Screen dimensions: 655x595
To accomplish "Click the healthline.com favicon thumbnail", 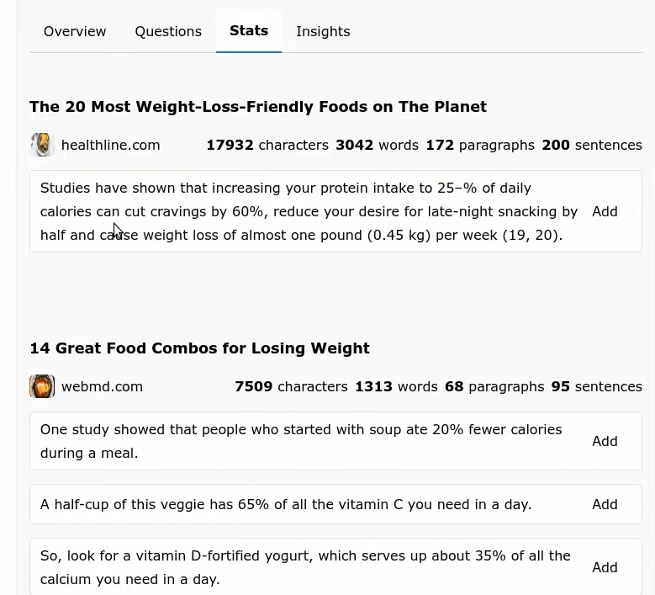I will click(42, 145).
